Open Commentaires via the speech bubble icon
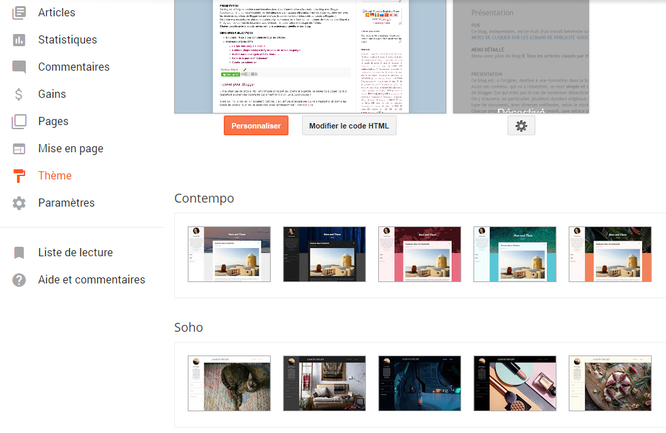 (18, 67)
